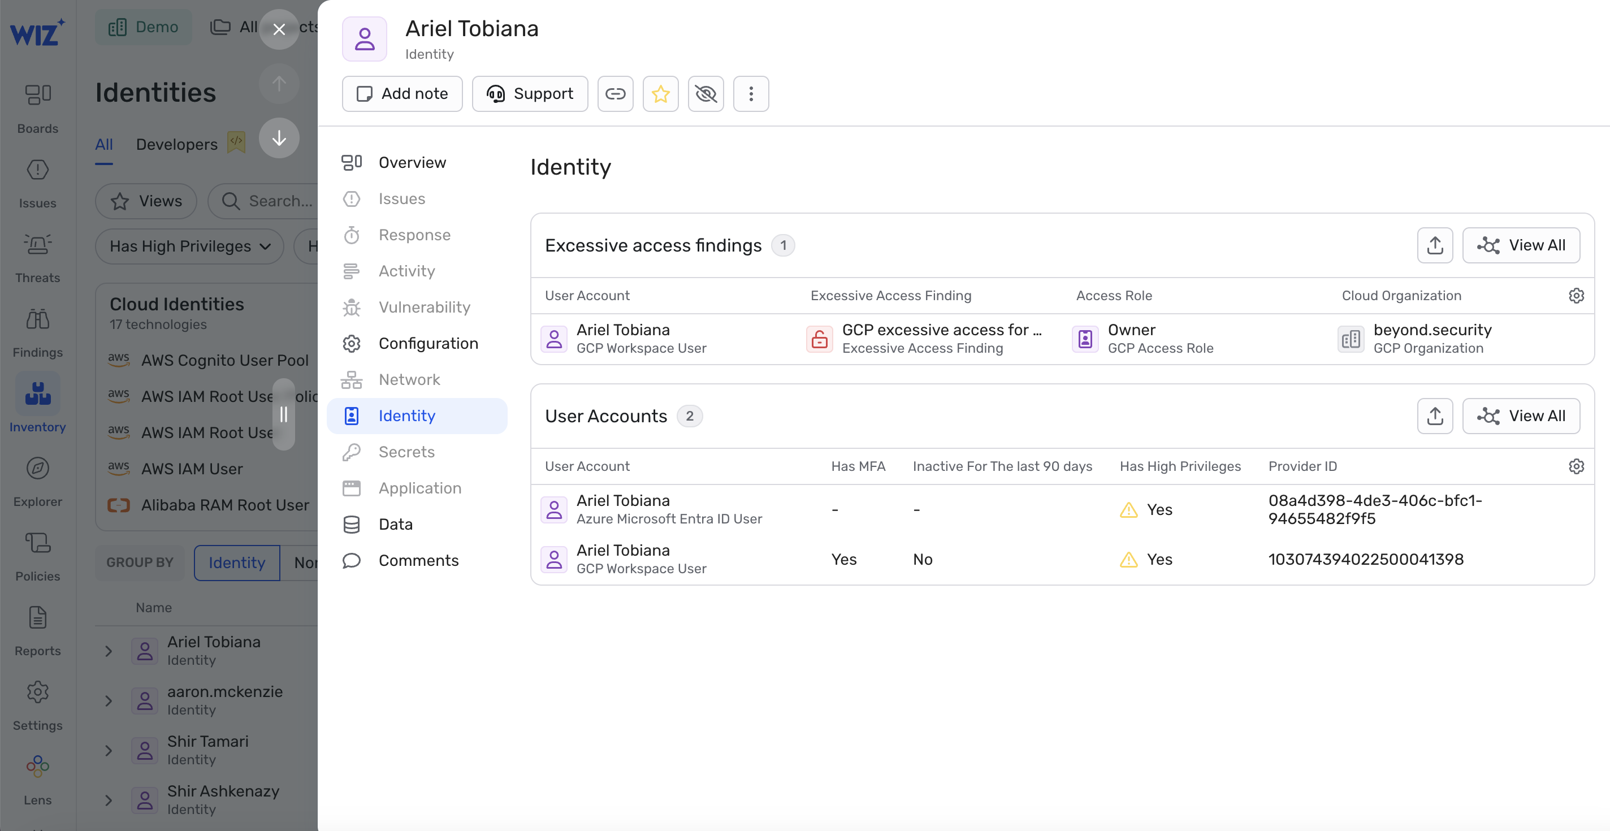Open Policies in the sidebar

click(37, 556)
